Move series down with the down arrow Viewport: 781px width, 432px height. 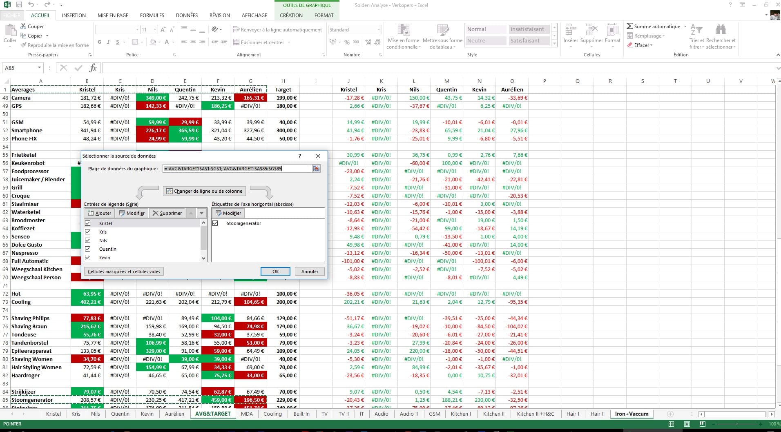click(x=201, y=213)
